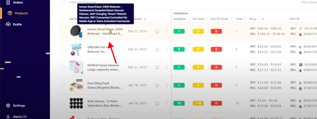Click the Amazon source icon in ORDORA row
Image resolution: width=317 pixels, height=119 pixels.
coord(300,46)
